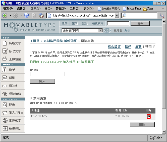Open the 編輯(E) menu
The height and width of the screenshot is (142, 167).
[22, 8]
